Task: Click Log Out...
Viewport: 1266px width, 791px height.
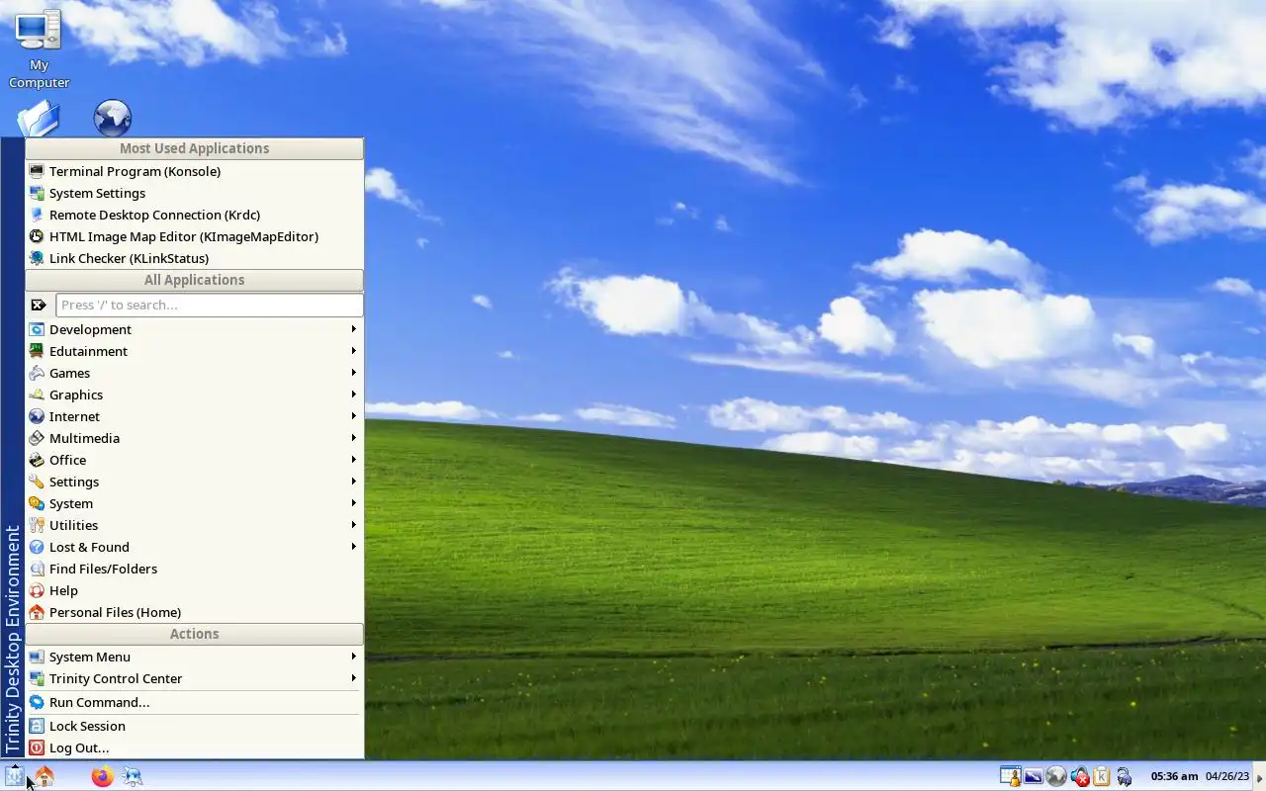Action: (194, 747)
